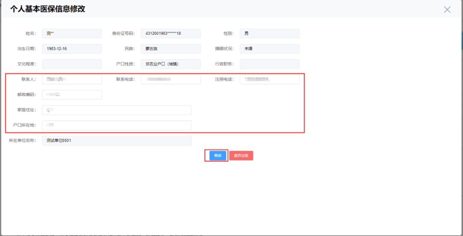Screen dimensions: 463x236
Task: Close the 个人基本医保信息修改 dialog
Action: (x=447, y=9)
